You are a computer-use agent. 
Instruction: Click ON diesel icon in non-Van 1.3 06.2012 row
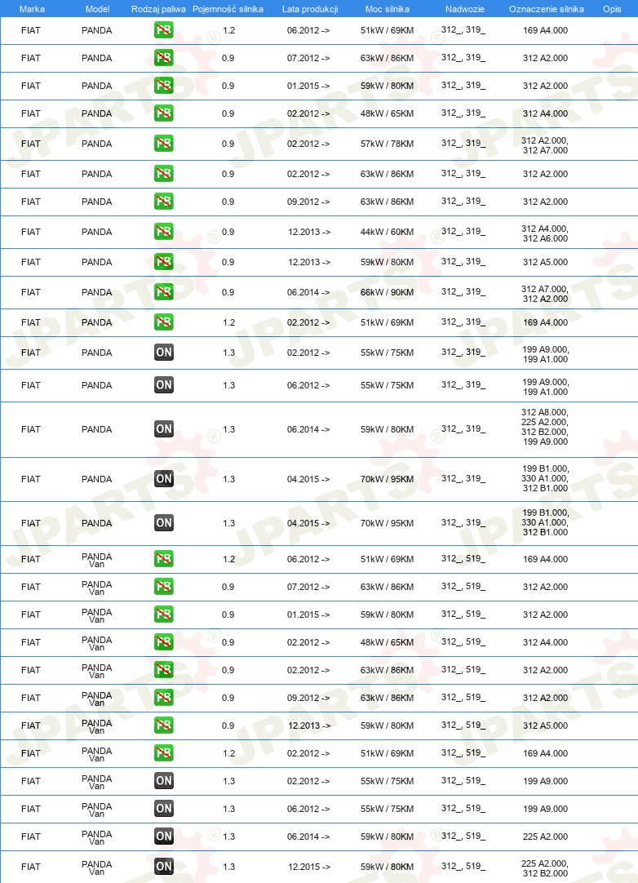(163, 385)
